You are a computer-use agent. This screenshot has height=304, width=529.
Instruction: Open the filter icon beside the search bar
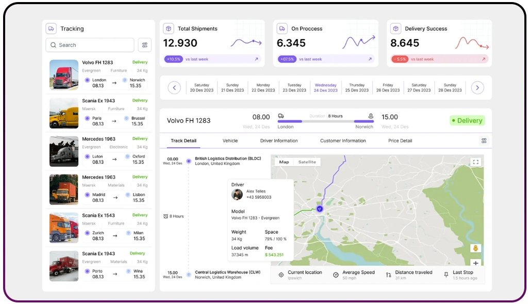[145, 45]
